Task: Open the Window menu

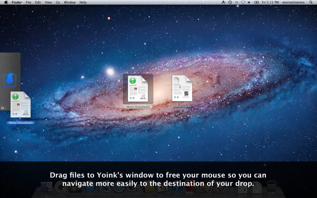Action: pyautogui.click(x=70, y=2)
